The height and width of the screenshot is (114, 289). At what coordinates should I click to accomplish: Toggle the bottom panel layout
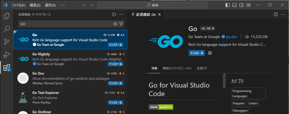[x=234, y=5]
